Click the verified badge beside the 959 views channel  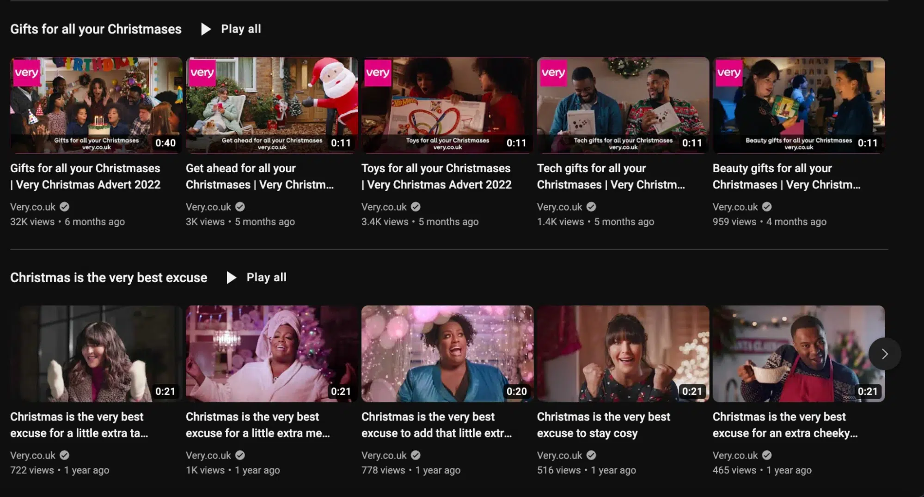[x=767, y=206]
